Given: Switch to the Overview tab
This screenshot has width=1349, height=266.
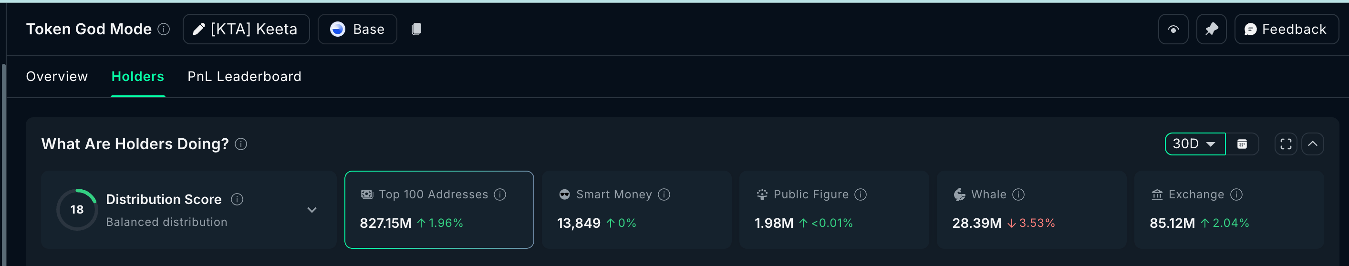Looking at the screenshot, I should coord(57,76).
